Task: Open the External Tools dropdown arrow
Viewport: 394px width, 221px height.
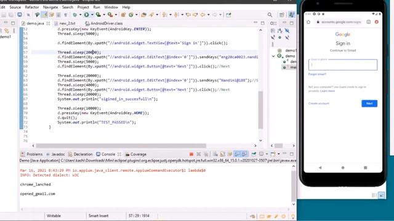Action: (116, 15)
